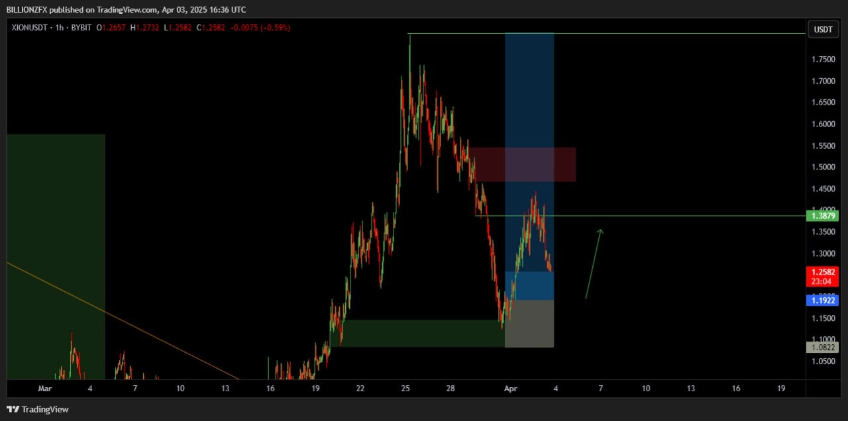Click the 1.7500 price axis label
This screenshot has width=848, height=421.
coord(823,60)
